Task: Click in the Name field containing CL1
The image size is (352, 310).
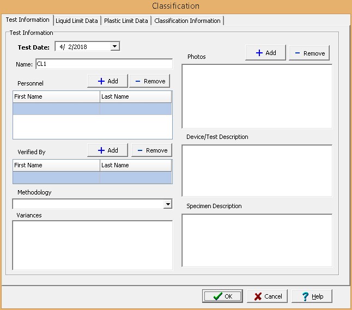Action: [104, 64]
